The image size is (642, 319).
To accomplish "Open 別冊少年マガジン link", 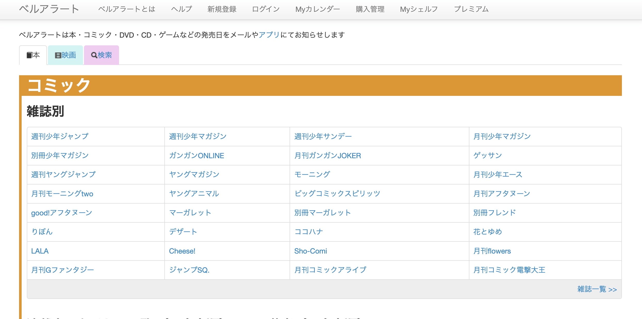I will point(60,155).
